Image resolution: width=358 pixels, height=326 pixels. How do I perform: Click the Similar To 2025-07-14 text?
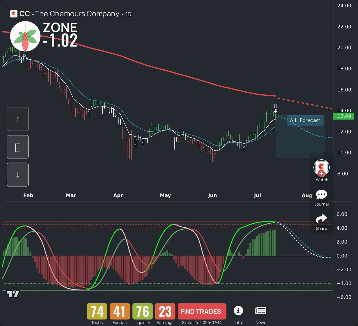(201, 323)
